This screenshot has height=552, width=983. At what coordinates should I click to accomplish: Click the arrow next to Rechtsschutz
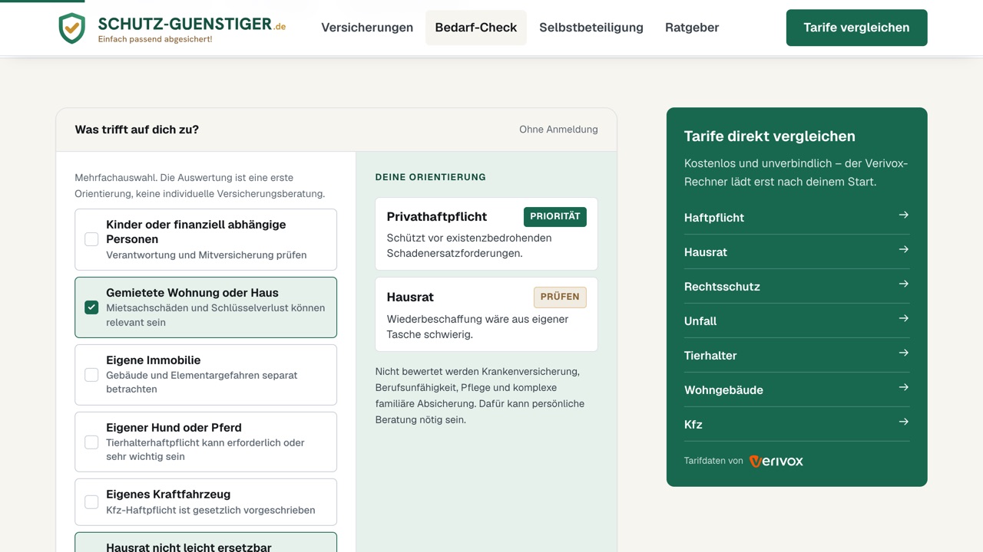[x=904, y=284]
